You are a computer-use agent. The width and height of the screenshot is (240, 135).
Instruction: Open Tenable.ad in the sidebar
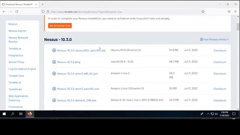(x=15, y=89)
